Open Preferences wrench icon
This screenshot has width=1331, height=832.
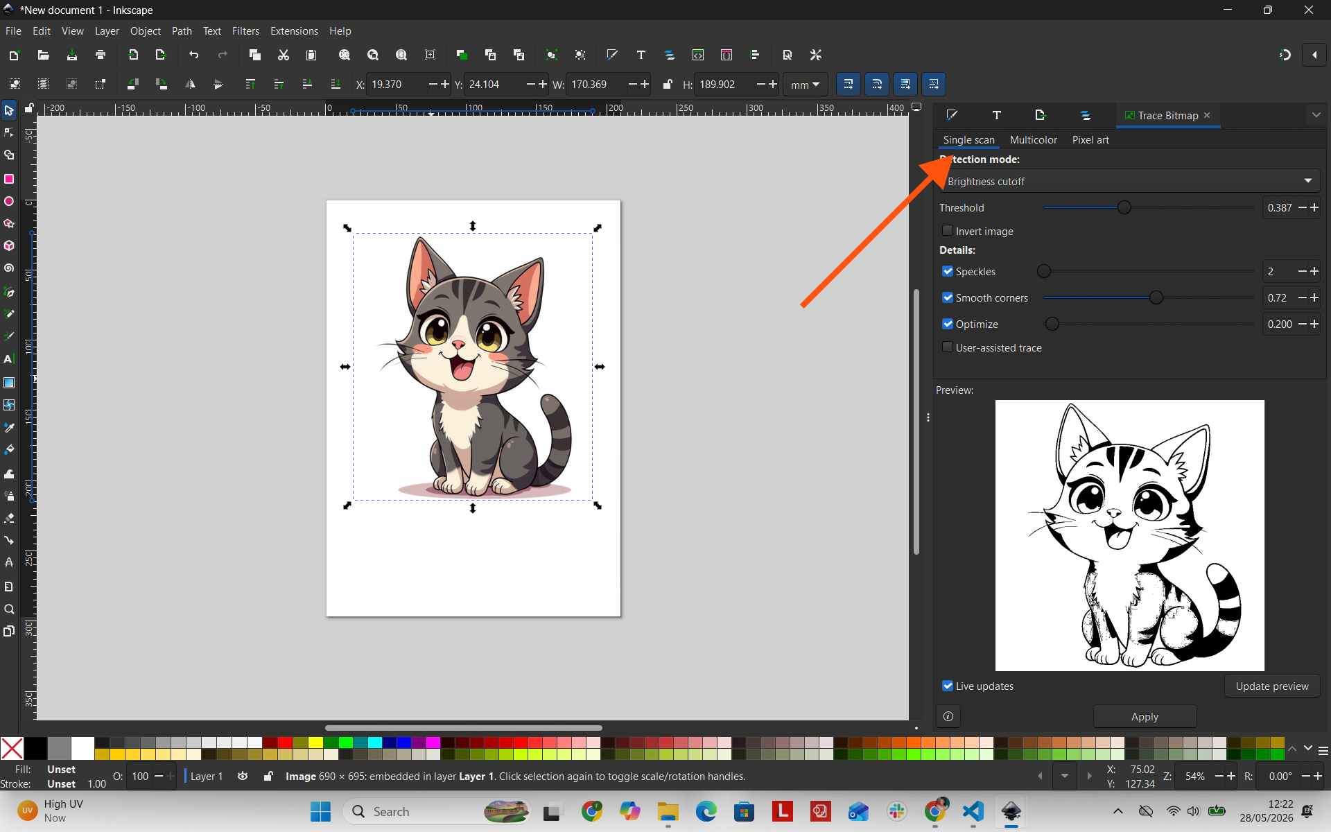pos(816,55)
